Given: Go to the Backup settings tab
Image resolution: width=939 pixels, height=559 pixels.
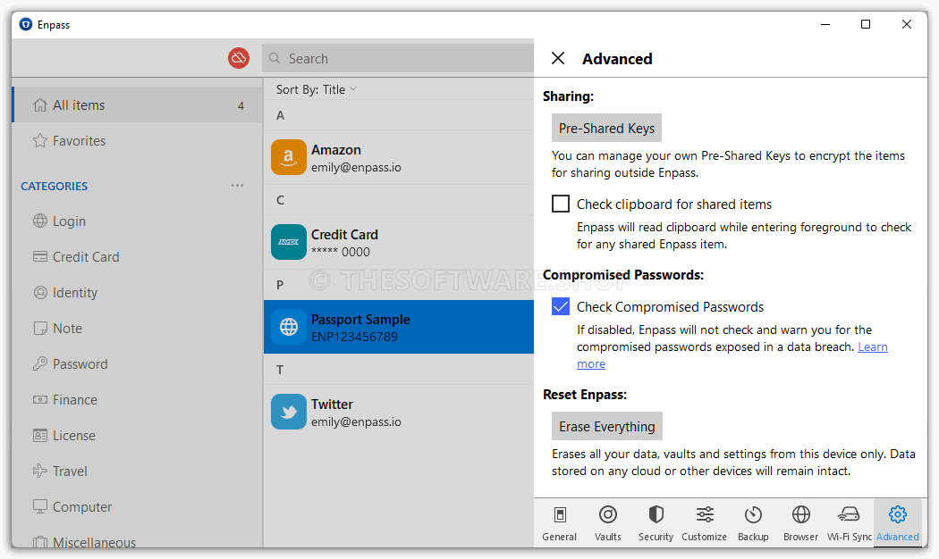Looking at the screenshot, I should [753, 522].
